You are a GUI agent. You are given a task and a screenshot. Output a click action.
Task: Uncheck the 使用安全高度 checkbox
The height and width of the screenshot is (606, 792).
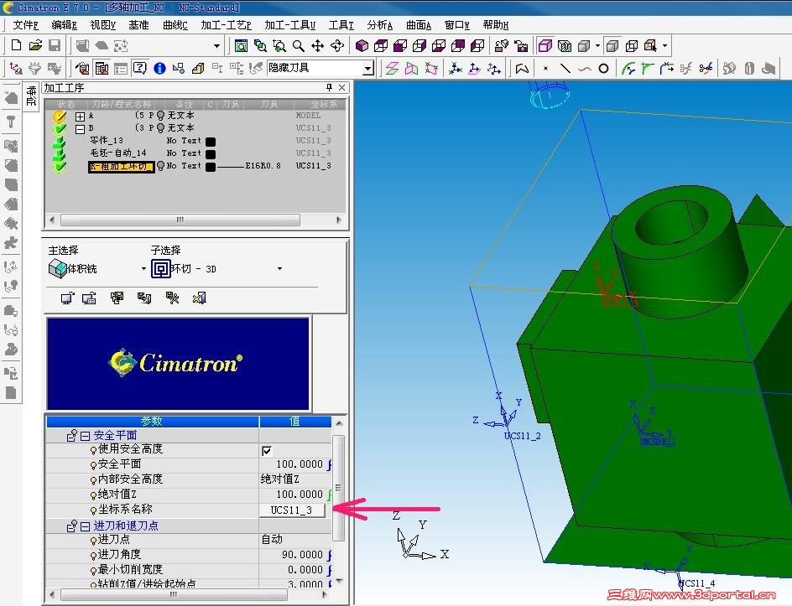(267, 451)
